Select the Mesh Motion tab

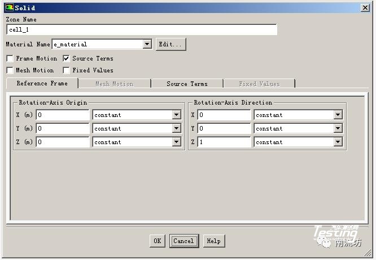(115, 84)
